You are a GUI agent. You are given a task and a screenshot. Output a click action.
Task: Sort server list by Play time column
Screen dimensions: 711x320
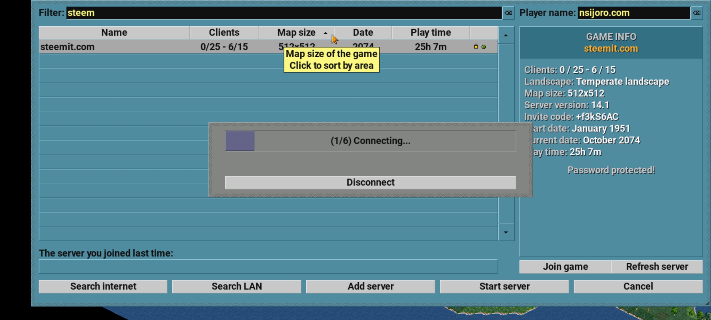431,33
